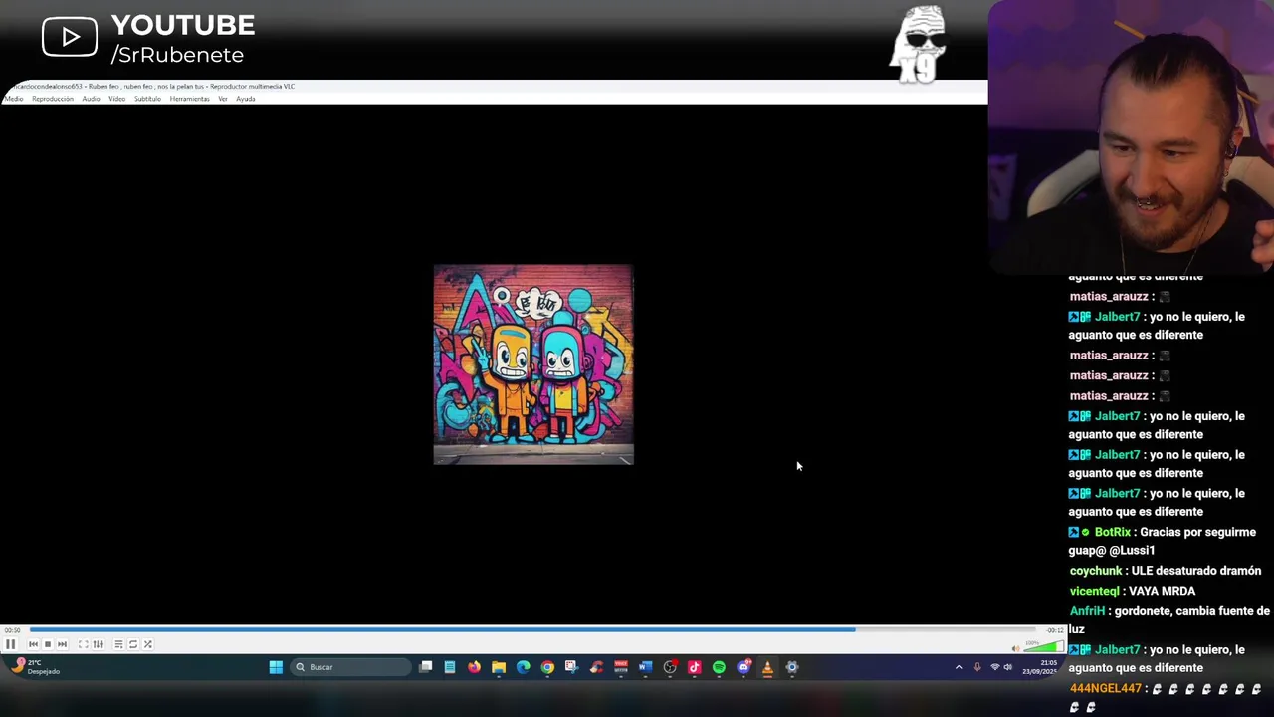Toggle VLC fullscreen mode

(83, 644)
